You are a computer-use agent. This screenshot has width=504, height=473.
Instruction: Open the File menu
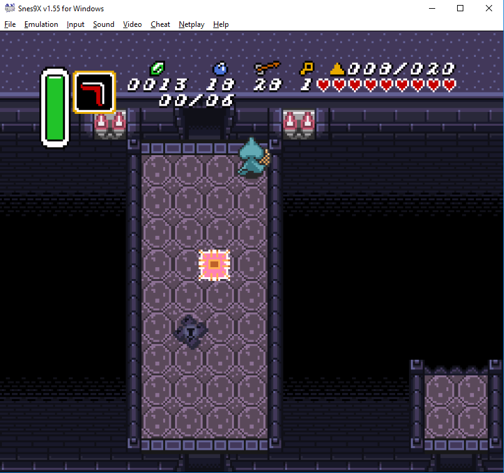pos(9,24)
